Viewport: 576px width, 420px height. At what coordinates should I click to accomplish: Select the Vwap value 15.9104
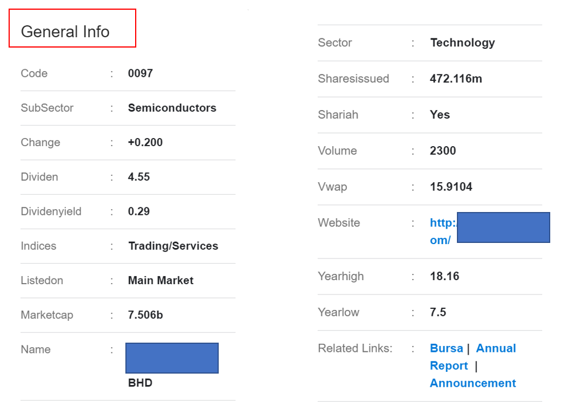pyautogui.click(x=451, y=187)
